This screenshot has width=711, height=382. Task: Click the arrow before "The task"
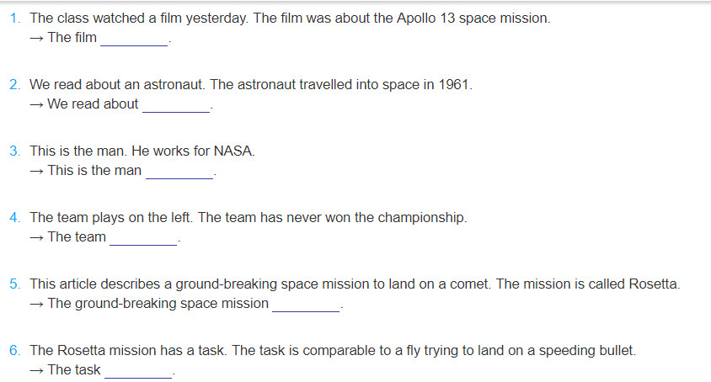pos(37,371)
